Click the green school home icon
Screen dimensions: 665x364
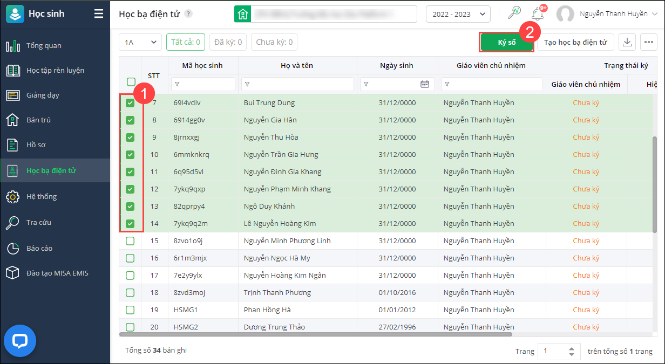242,14
